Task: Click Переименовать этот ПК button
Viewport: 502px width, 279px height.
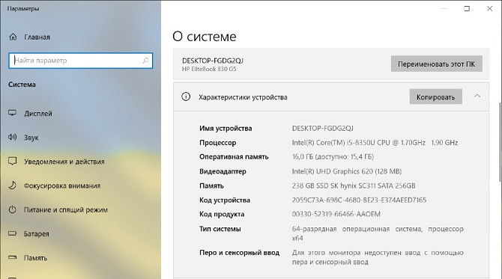Action: point(436,64)
